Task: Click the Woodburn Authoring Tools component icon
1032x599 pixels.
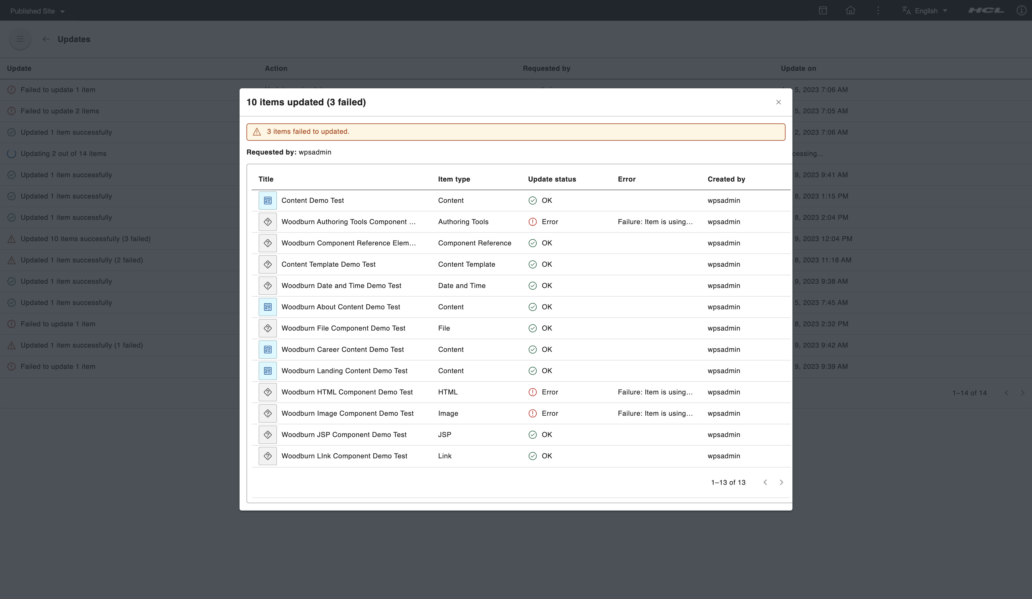Action: tap(268, 222)
